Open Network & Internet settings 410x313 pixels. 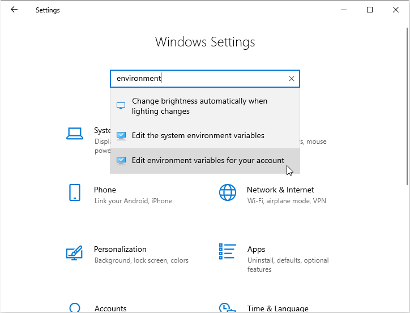[280, 190]
